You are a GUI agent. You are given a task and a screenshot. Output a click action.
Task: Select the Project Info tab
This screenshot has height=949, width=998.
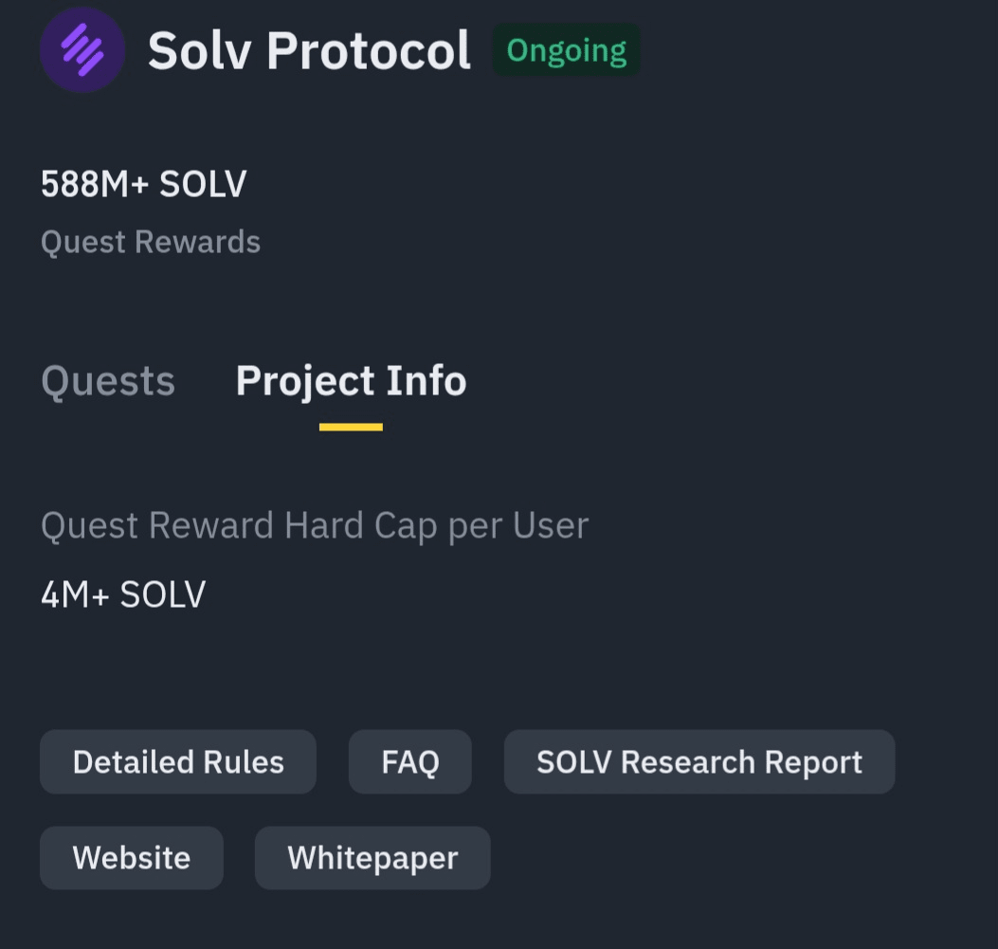coord(351,381)
